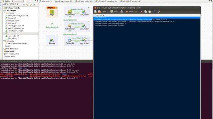This screenshot has height=119, width=213.
Task: Create a new document in gedit
Action: pos(96,12)
